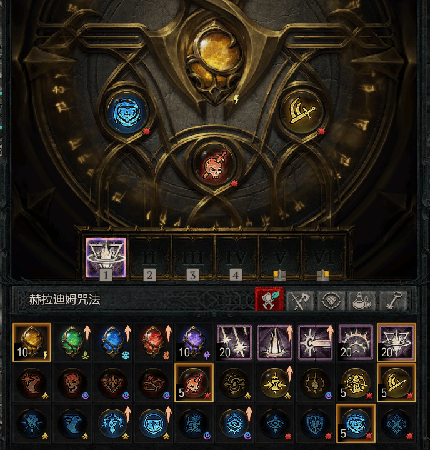Select spell loadout slot 1 with brazier icon
Image resolution: width=430 pixels, height=450 pixels.
(x=106, y=257)
